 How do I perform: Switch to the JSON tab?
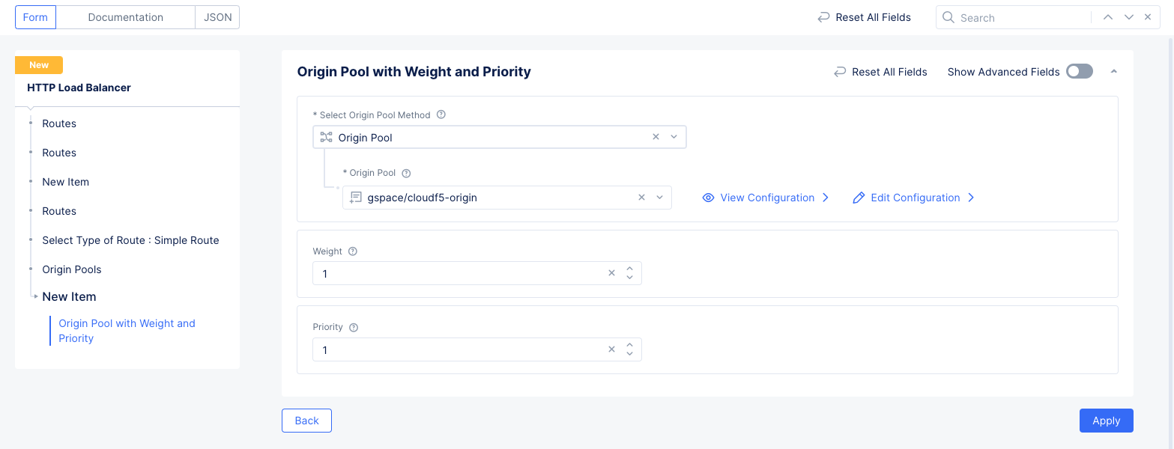[x=218, y=17]
